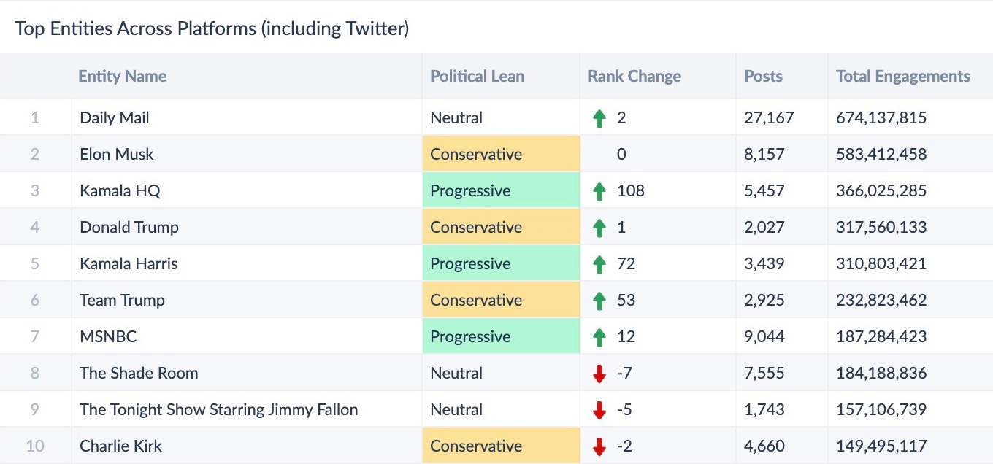Click the green up arrow in MSNBC row
Image resolution: width=993 pixels, height=464 pixels.
[599, 337]
